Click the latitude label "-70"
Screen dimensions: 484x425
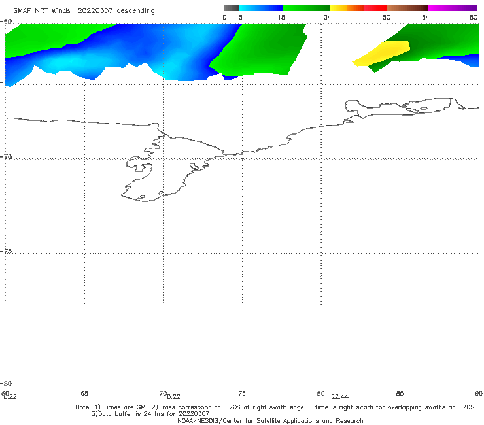6,157
